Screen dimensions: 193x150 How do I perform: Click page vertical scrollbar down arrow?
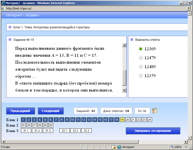point(190,138)
